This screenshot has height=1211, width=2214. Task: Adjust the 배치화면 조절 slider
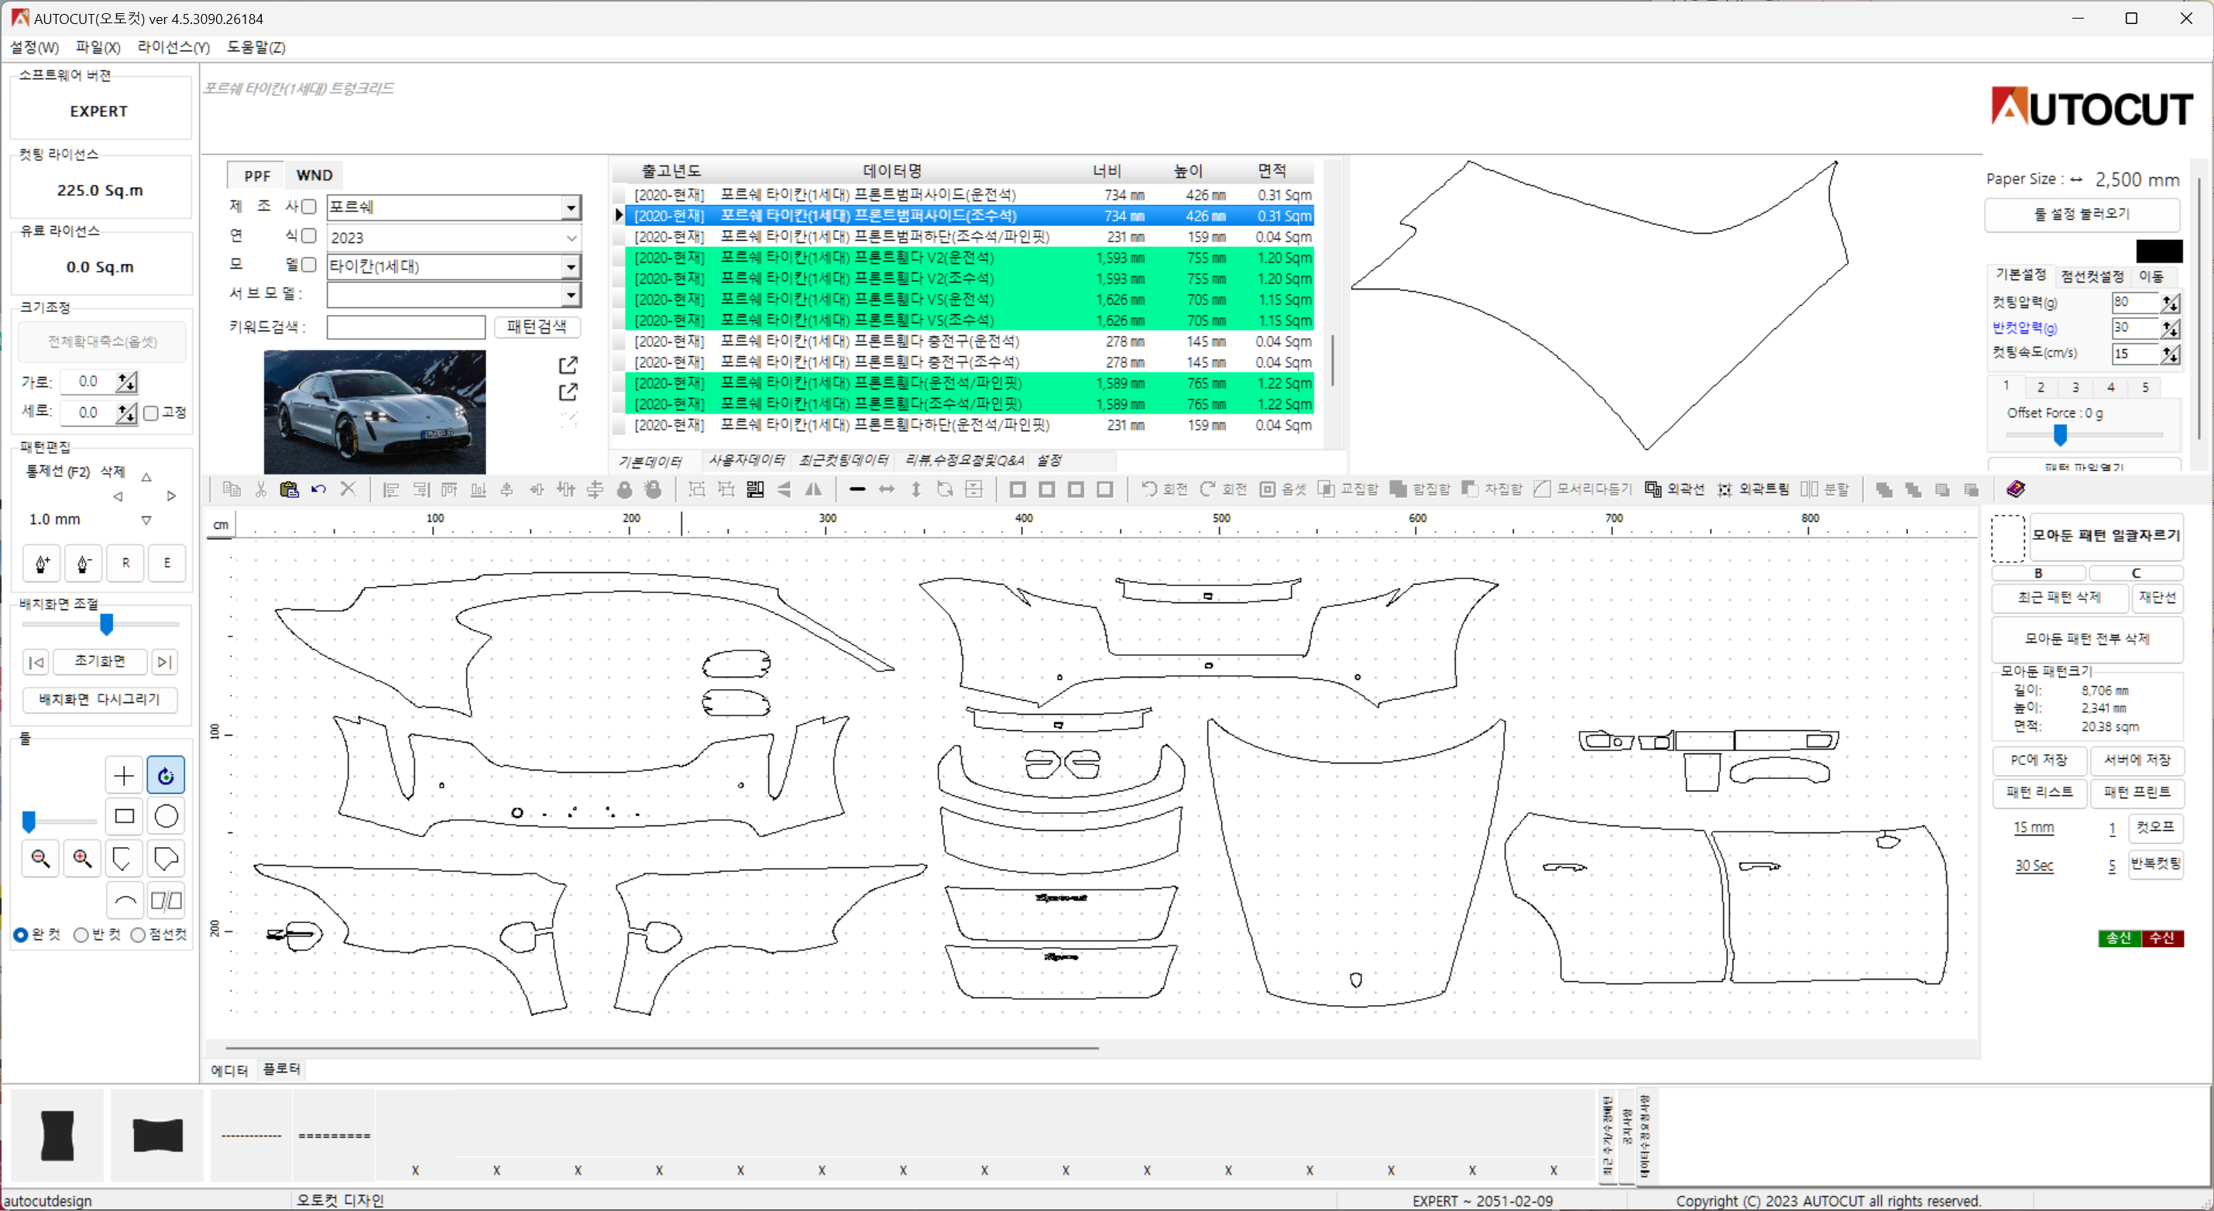click(x=107, y=624)
